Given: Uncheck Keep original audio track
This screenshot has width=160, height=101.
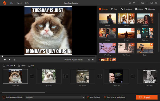Looking at the screenshot, I should click(105, 97).
